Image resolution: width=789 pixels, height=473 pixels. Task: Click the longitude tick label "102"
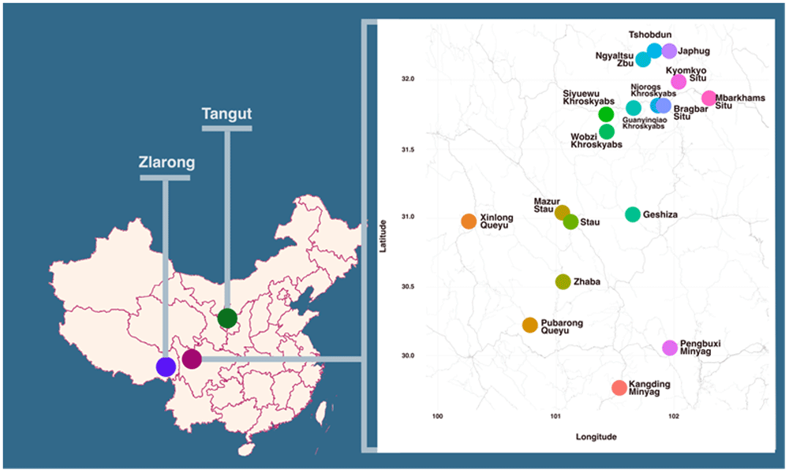pos(673,416)
